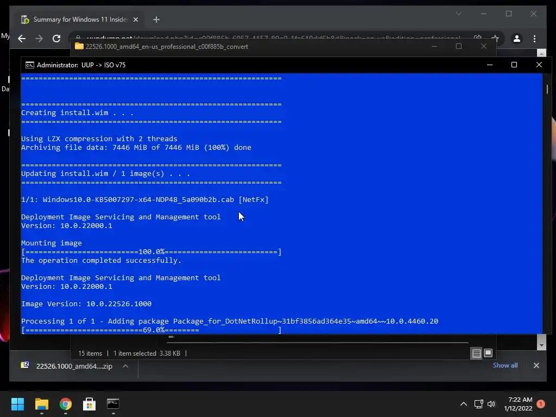The image size is (556, 417).
Task: Switch Explorer to details view
Action: pyautogui.click(x=476, y=353)
